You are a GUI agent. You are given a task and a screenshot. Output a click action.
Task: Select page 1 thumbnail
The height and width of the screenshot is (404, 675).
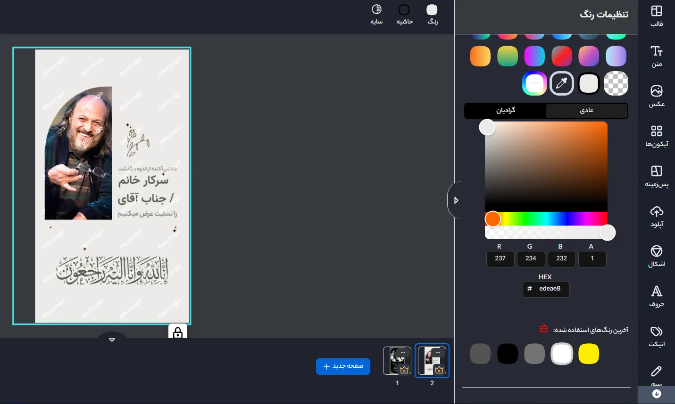(x=397, y=361)
